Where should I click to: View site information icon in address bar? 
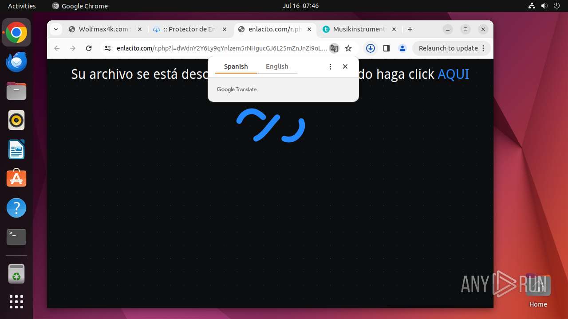108,48
